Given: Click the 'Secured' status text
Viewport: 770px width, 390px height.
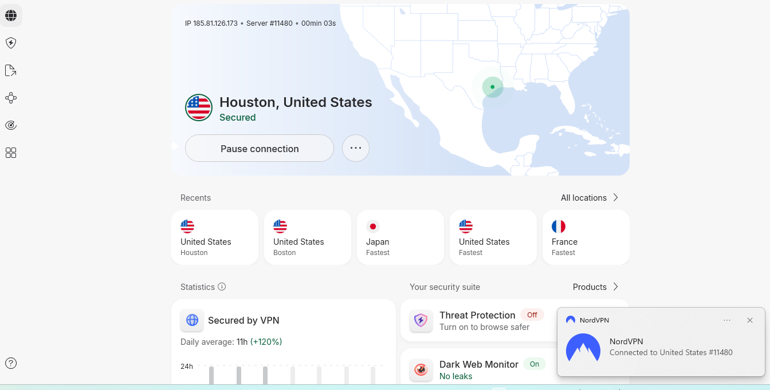Looking at the screenshot, I should click(x=238, y=117).
